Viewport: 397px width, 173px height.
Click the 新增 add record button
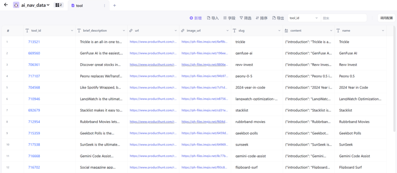[x=196, y=18]
